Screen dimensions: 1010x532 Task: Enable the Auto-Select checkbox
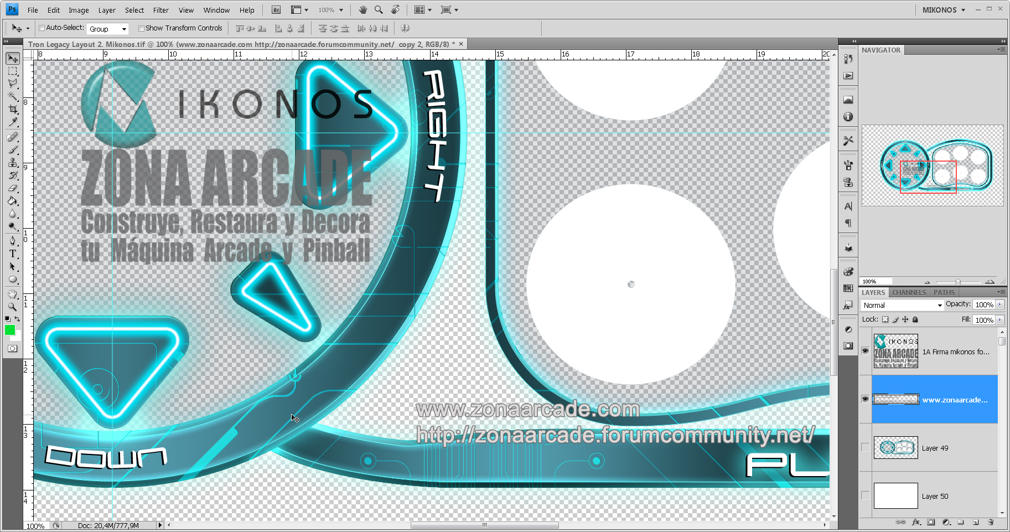pos(42,28)
